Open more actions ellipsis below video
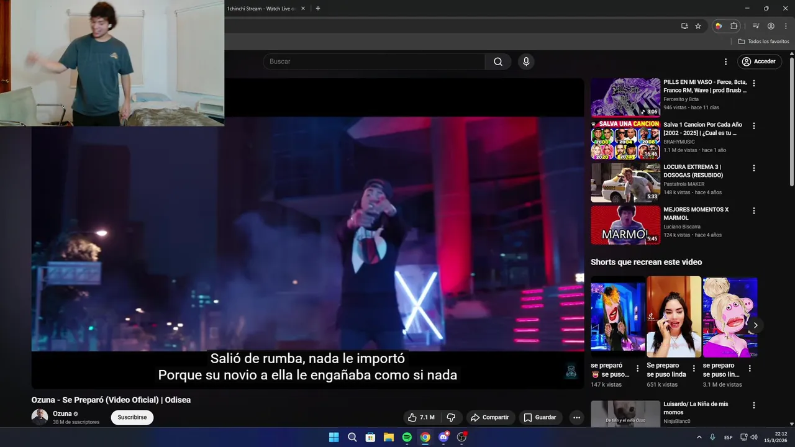 pyautogui.click(x=576, y=417)
